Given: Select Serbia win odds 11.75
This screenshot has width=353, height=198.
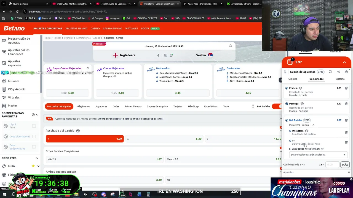Looking at the screenshot, I should 244,139.
